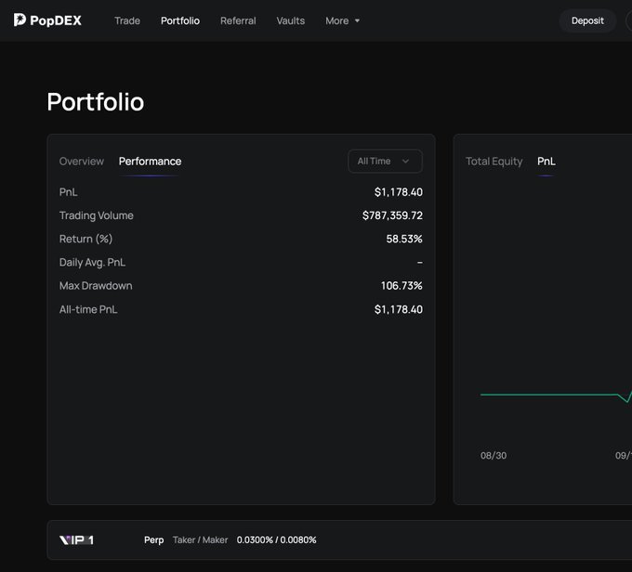The width and height of the screenshot is (632, 572).
Task: Click the Portfolio page heading
Action: [x=96, y=101]
